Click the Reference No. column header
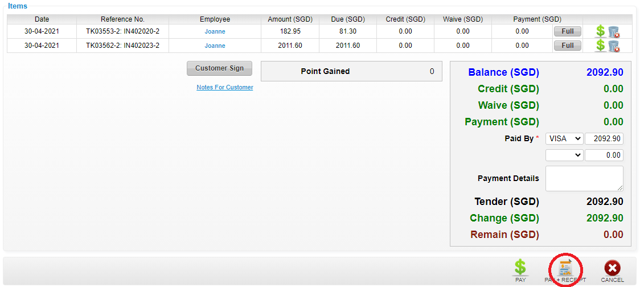The width and height of the screenshot is (640, 287). pyautogui.click(x=123, y=19)
